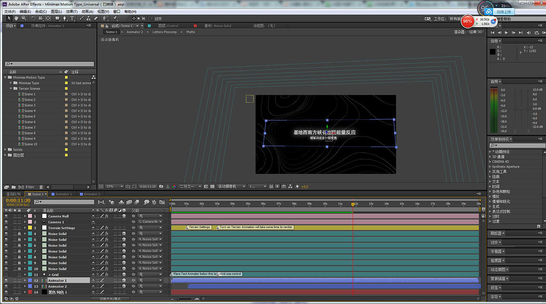Create new folder in Project panel
This screenshot has width=546, height=304.
pyautogui.click(x=14, y=187)
